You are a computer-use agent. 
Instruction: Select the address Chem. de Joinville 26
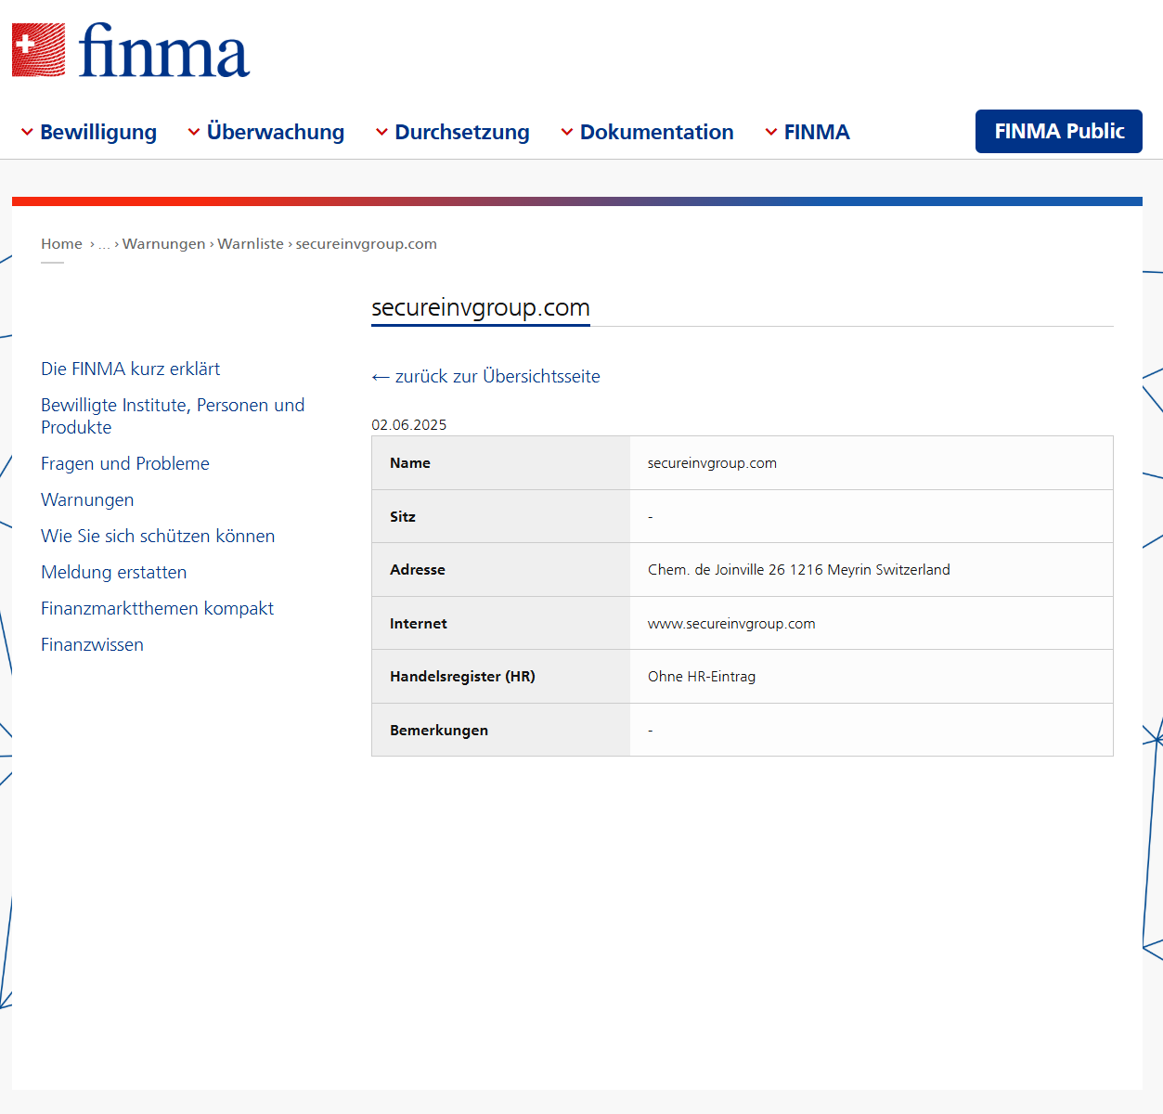[x=717, y=570]
